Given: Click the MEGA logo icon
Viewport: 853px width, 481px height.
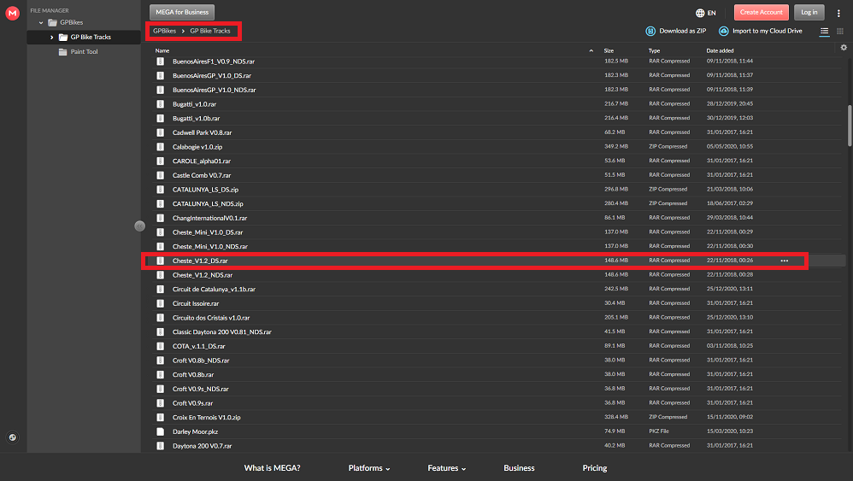Looking at the screenshot, I should coord(12,13).
